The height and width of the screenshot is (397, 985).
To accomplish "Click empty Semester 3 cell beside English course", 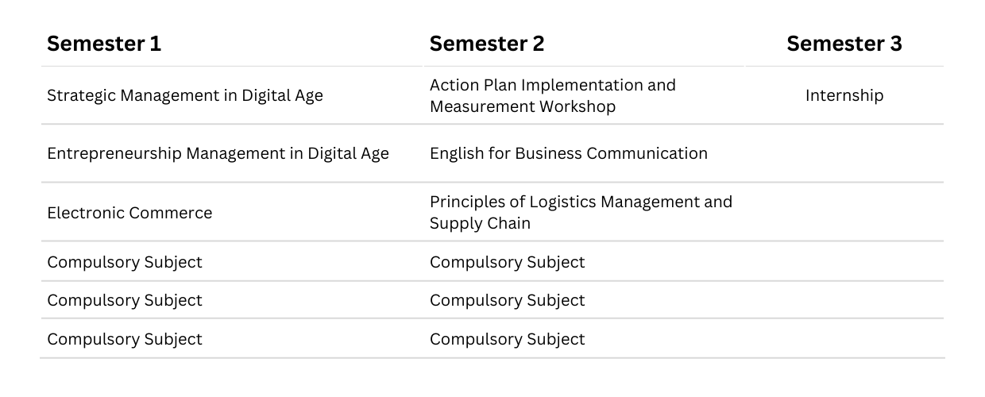I will pos(844,153).
